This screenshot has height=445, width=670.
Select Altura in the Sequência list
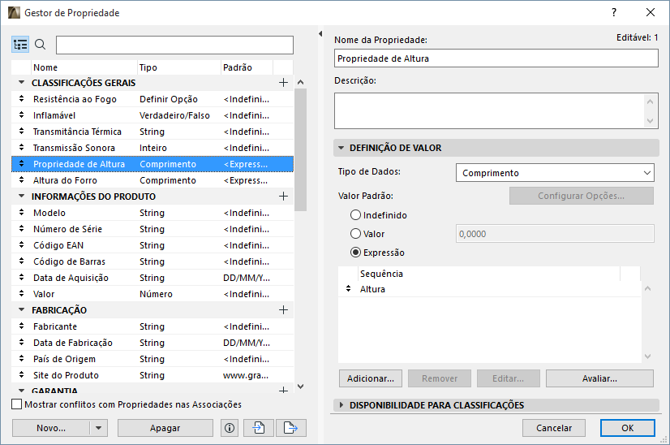489,289
